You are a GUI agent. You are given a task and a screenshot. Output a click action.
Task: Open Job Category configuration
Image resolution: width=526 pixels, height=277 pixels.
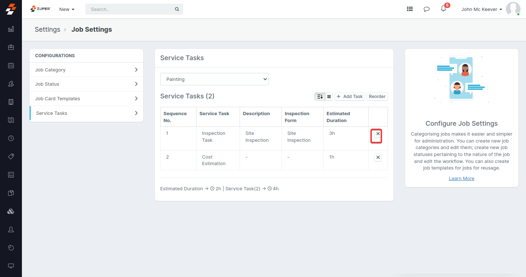tap(86, 70)
